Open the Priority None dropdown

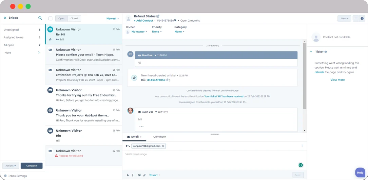pos(157,31)
